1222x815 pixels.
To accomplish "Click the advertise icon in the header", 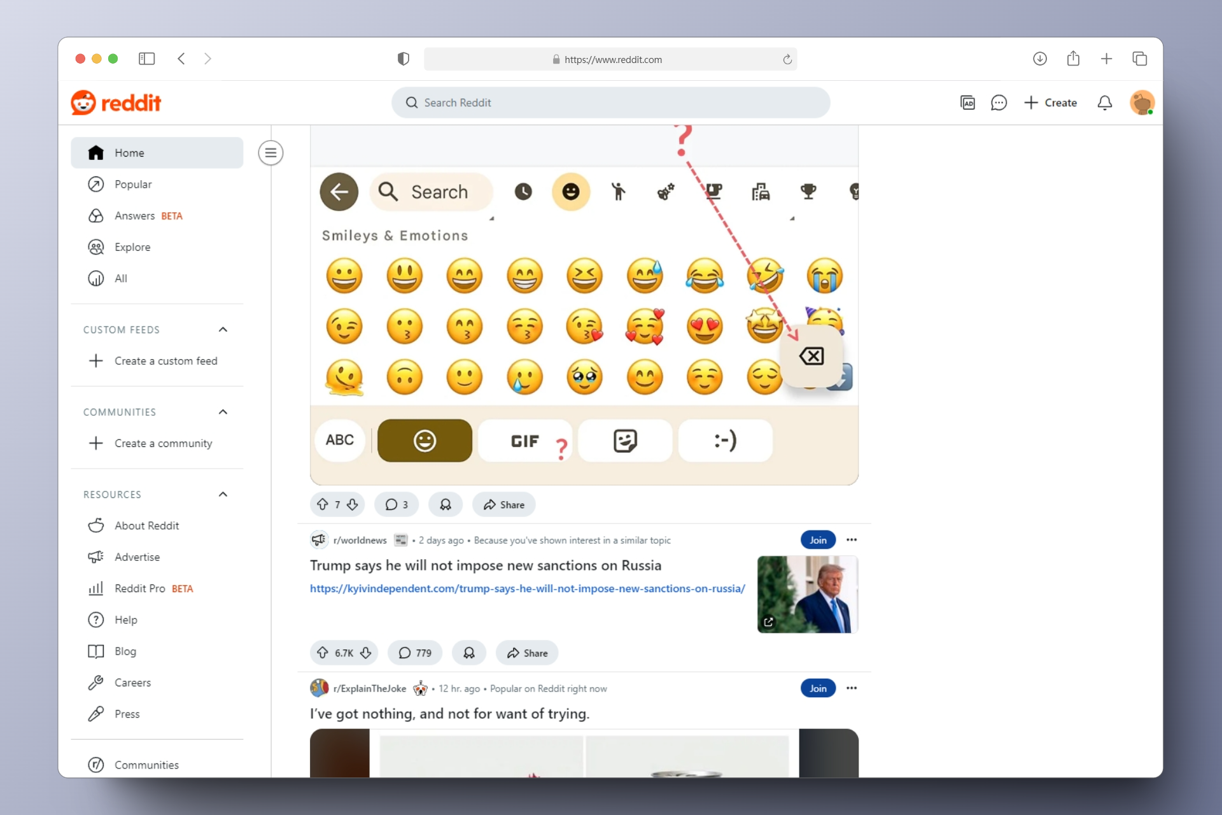I will pyautogui.click(x=967, y=103).
